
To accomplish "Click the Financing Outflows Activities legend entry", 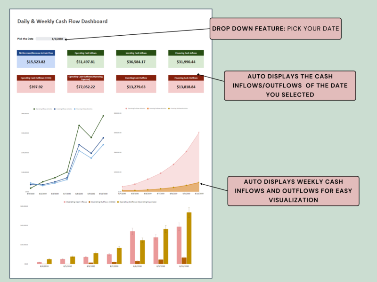I will point(178,109).
